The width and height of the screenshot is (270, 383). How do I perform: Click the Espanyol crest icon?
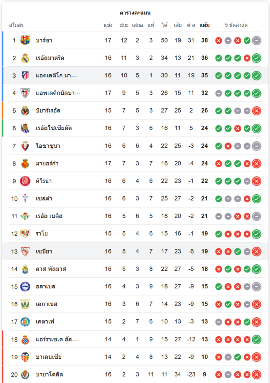25,339
